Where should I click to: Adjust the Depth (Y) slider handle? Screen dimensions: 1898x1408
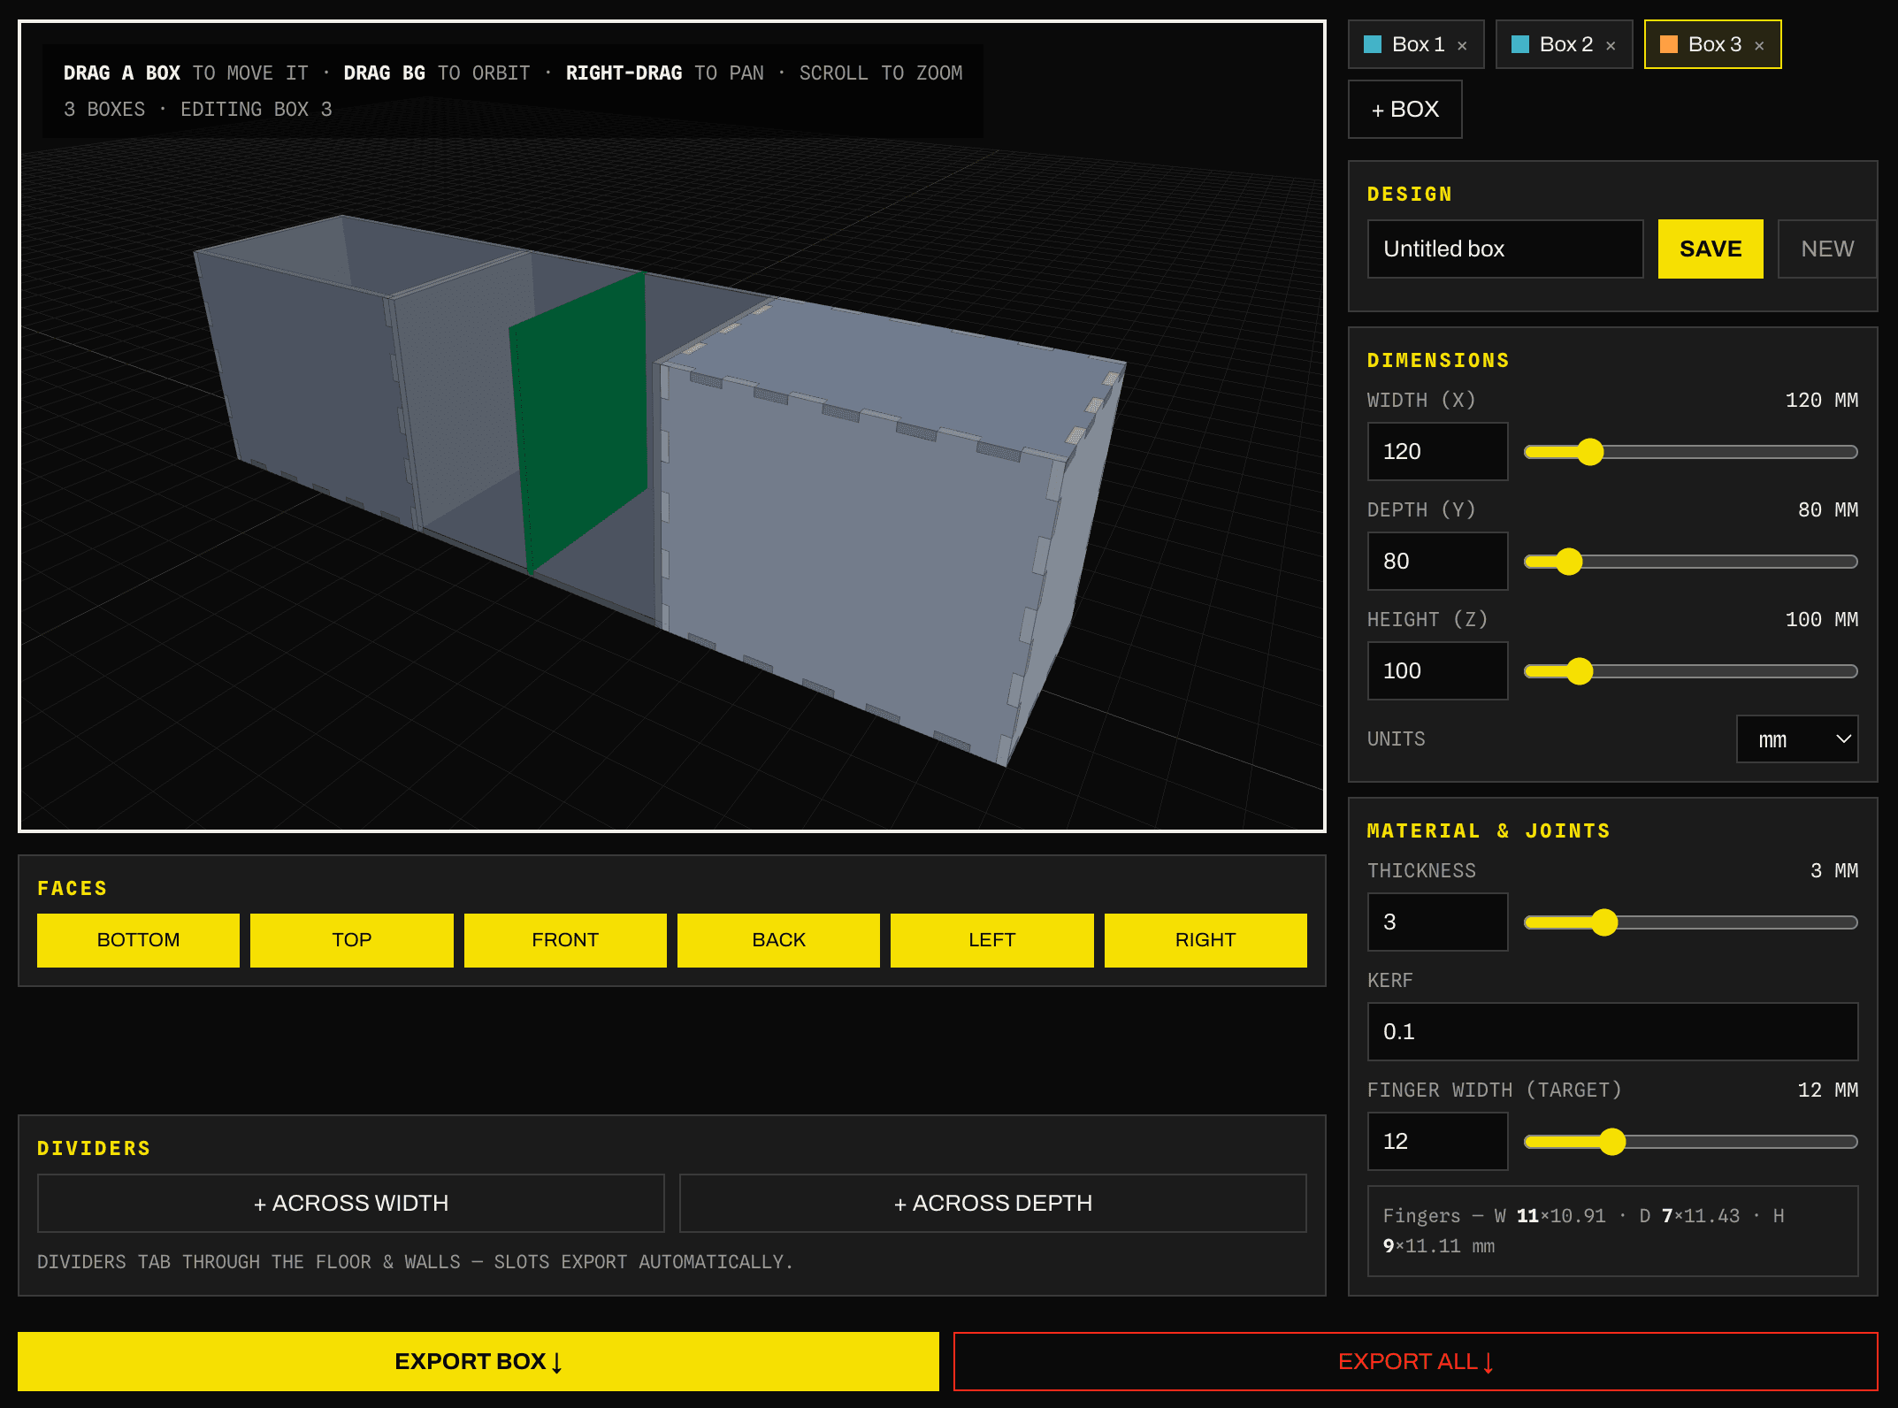click(1569, 562)
